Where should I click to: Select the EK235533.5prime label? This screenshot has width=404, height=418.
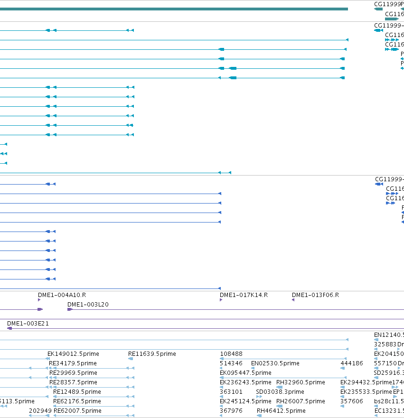(x=366, y=391)
